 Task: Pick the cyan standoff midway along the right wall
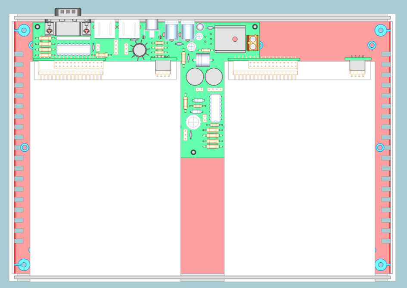pos(380,147)
